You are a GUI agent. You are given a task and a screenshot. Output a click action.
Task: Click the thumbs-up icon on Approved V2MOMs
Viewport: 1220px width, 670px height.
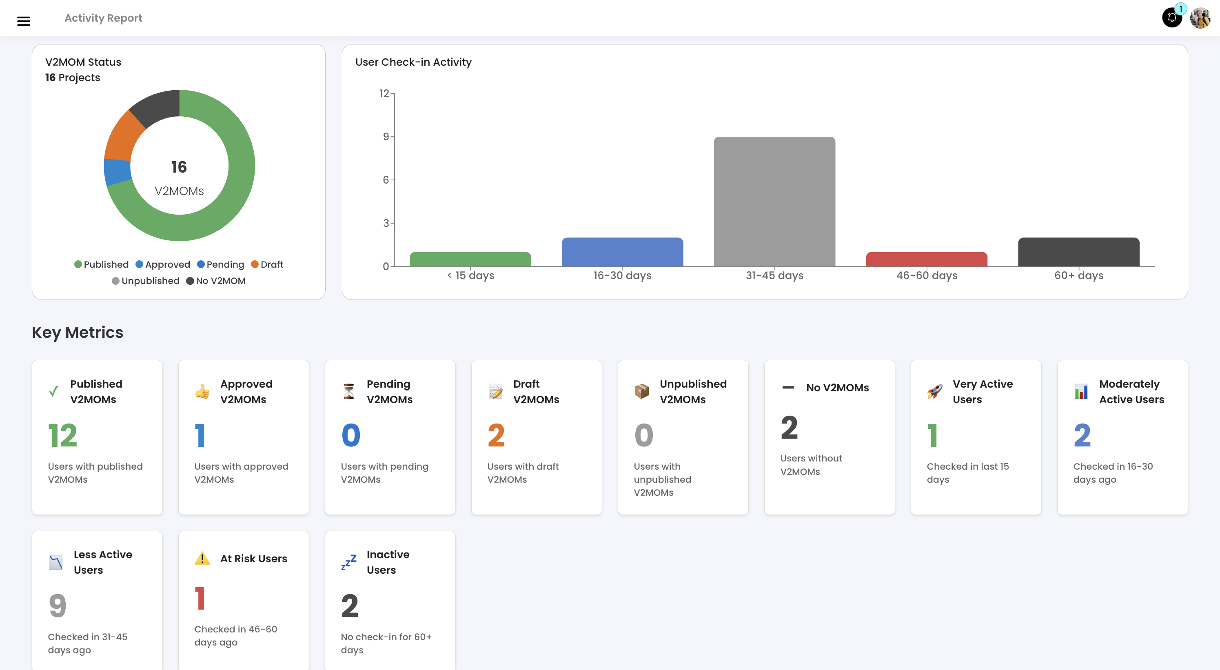click(202, 392)
